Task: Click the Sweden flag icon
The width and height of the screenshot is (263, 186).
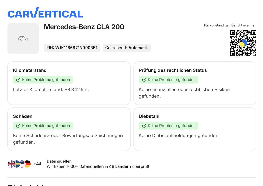Action: pyautogui.click(x=17, y=164)
